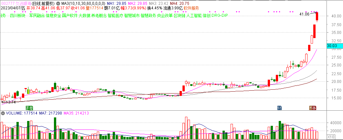Click the 央企改革 concept tag
343x140 pixels.
click(x=165, y=15)
